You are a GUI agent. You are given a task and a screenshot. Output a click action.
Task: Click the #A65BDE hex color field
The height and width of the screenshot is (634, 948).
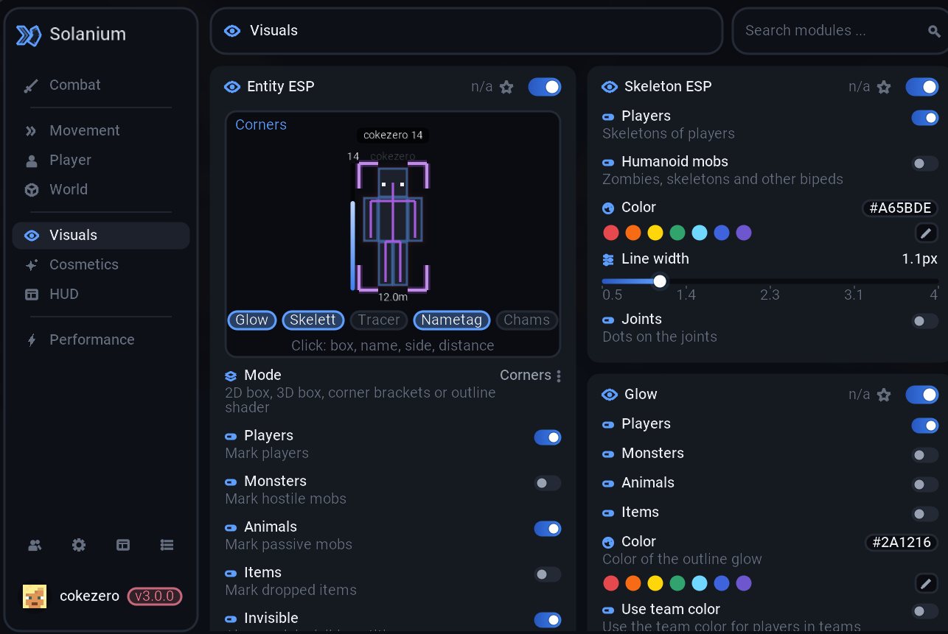pos(900,208)
